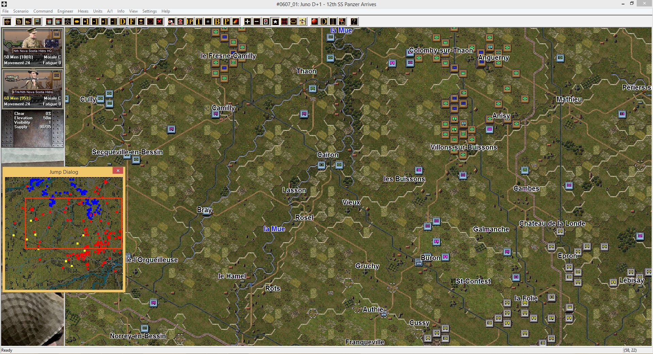The height and width of the screenshot is (354, 653).
Task: Click the golden D icon beside F
Action: click(x=122, y=22)
